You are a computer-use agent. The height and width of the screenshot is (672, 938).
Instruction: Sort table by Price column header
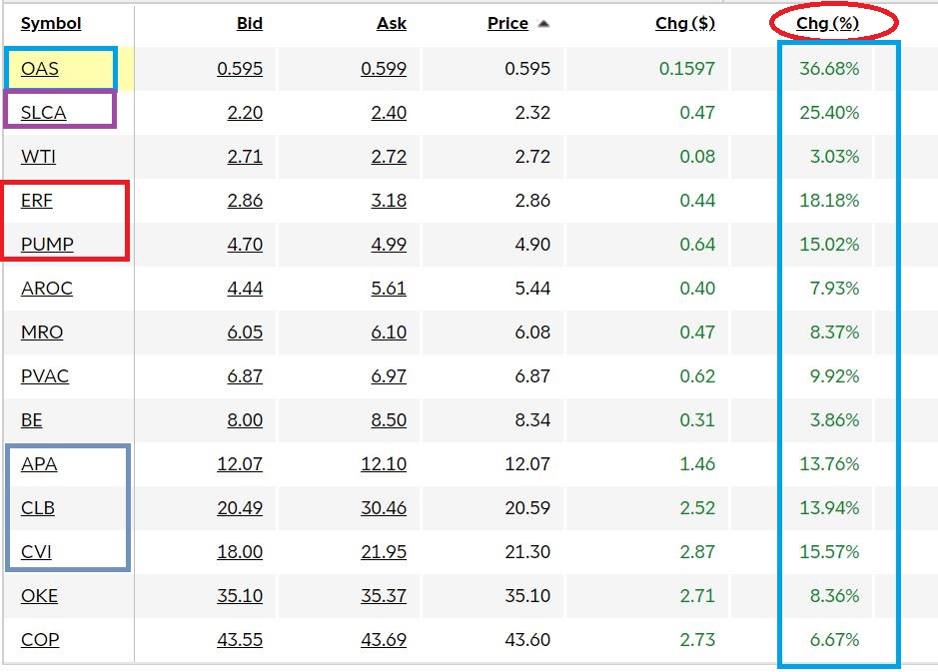pos(507,23)
